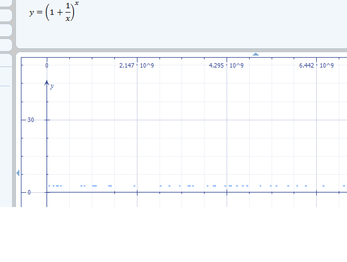Viewport: 347px width, 262px height.
Task: Click the y-axis arrowhead at the top
Action: (x=47, y=83)
